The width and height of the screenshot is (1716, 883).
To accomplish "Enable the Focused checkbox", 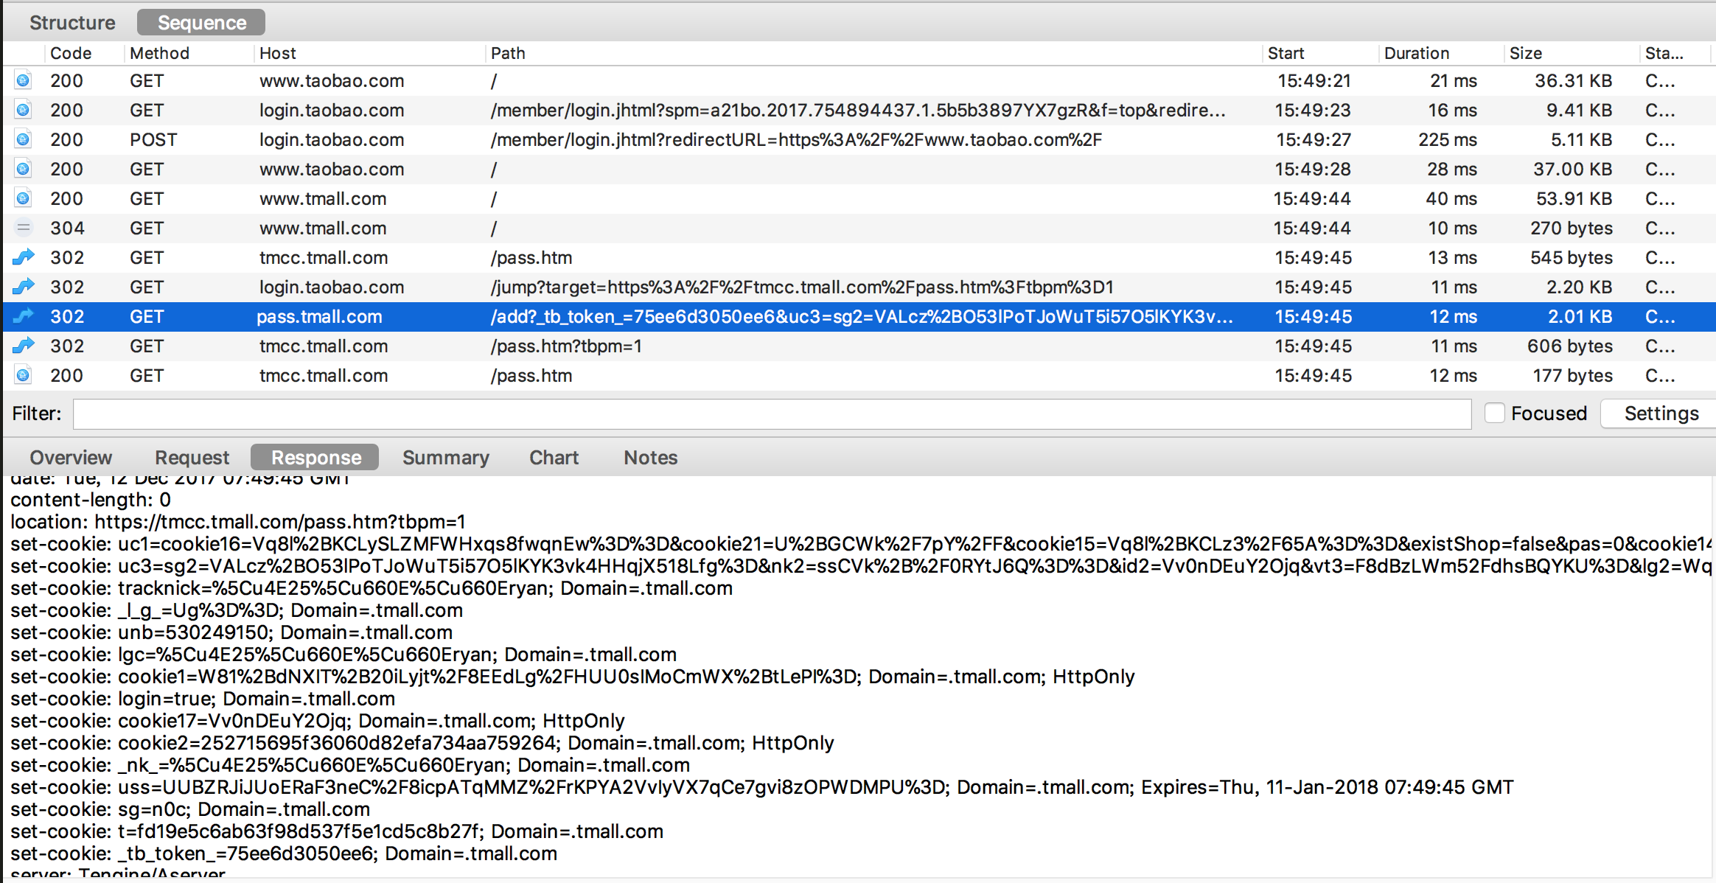I will click(1494, 413).
